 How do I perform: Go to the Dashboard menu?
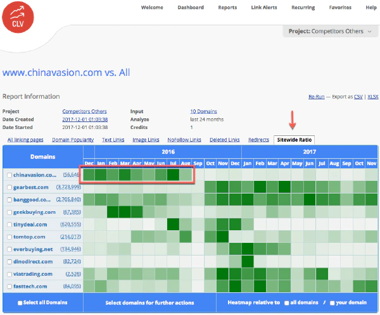191,8
